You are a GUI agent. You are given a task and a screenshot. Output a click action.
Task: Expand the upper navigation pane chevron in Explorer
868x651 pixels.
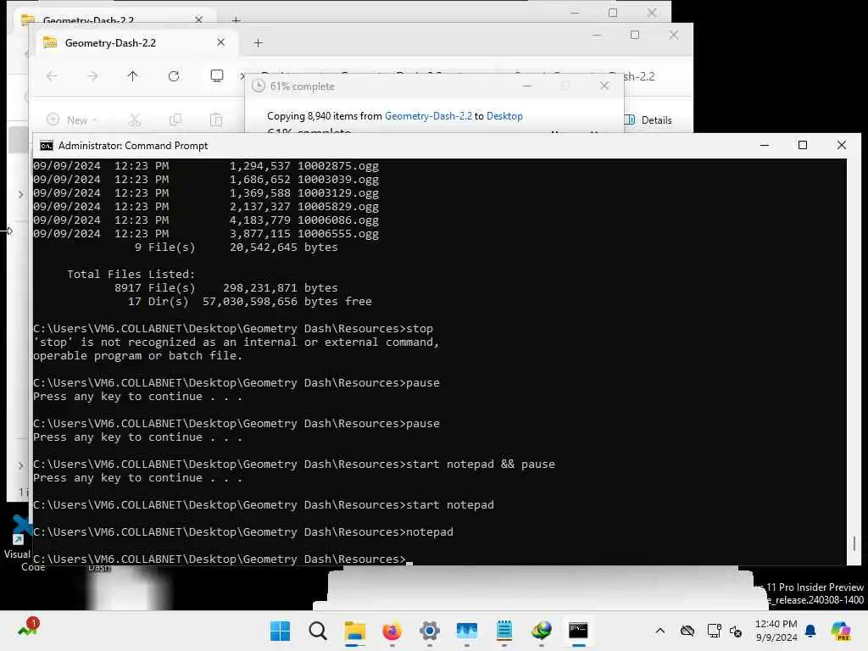click(x=20, y=194)
